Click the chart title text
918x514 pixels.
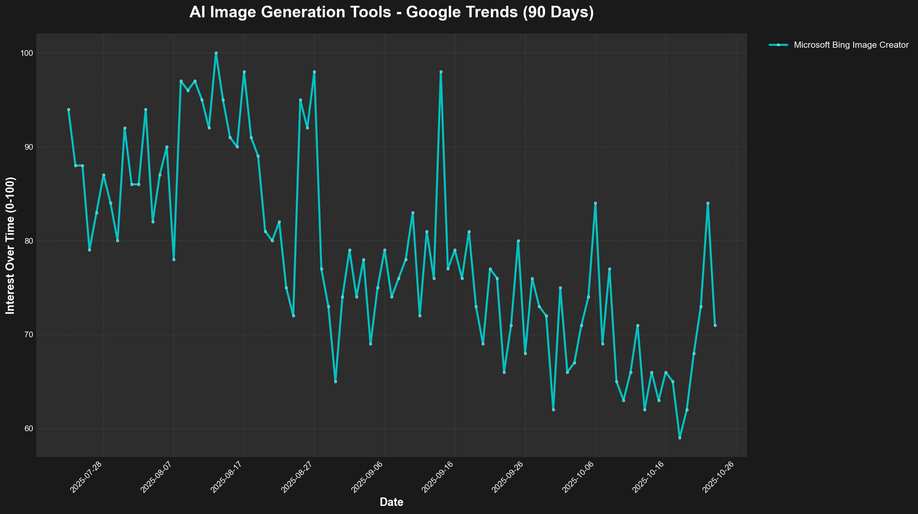point(391,12)
